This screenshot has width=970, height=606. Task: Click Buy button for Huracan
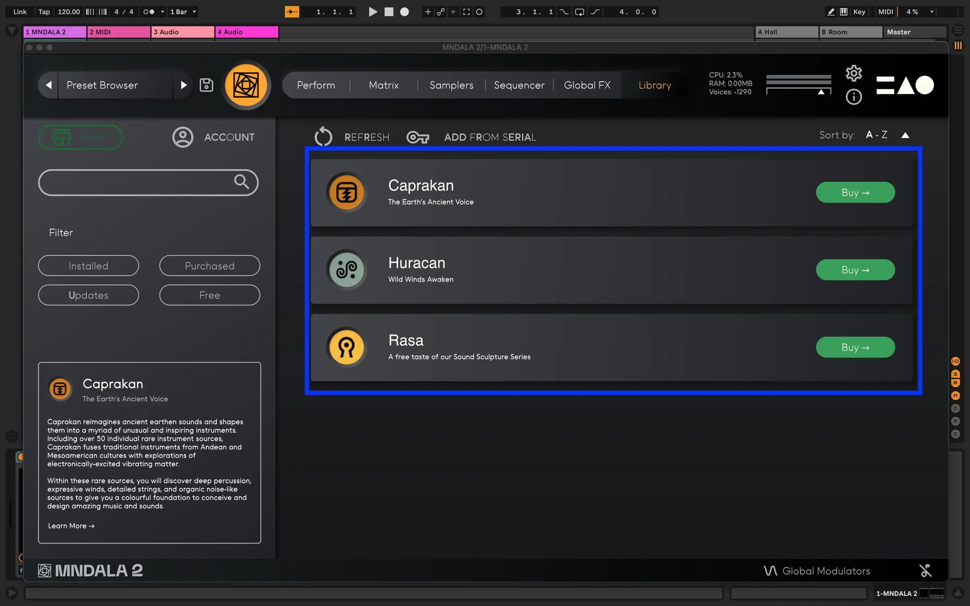[x=855, y=270]
